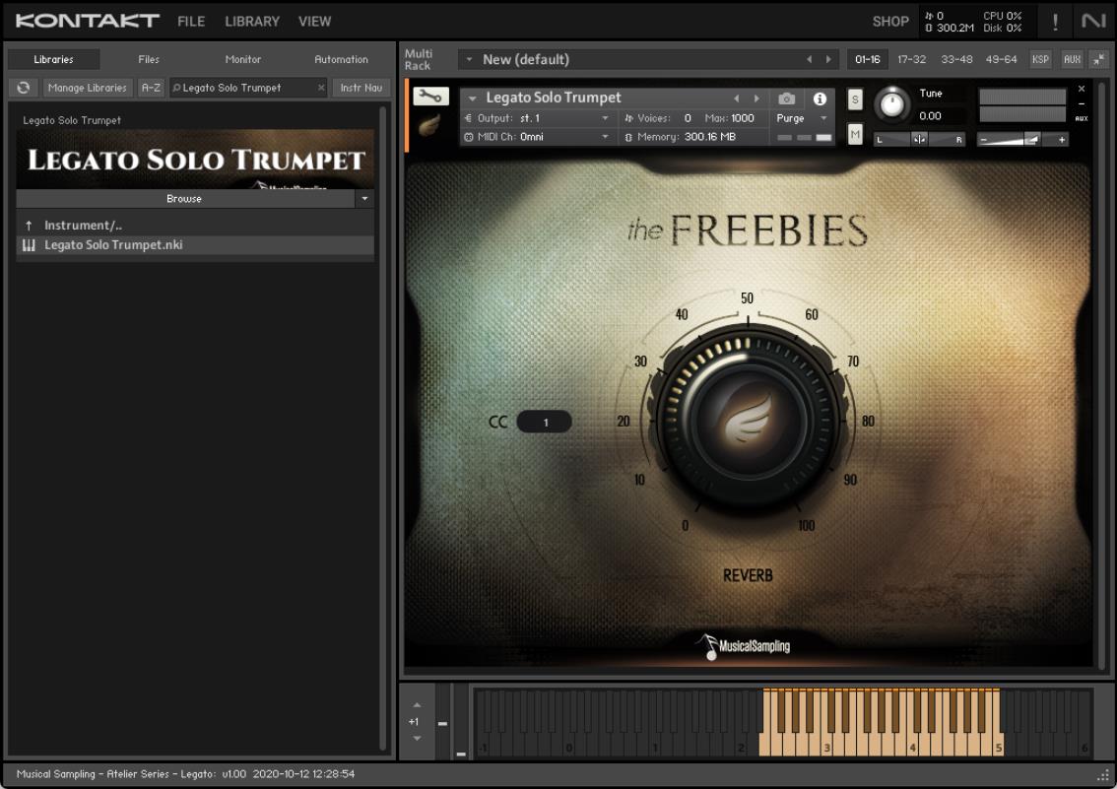Click the up arrow next to Instrument/..
This screenshot has width=1117, height=789.
(x=29, y=226)
